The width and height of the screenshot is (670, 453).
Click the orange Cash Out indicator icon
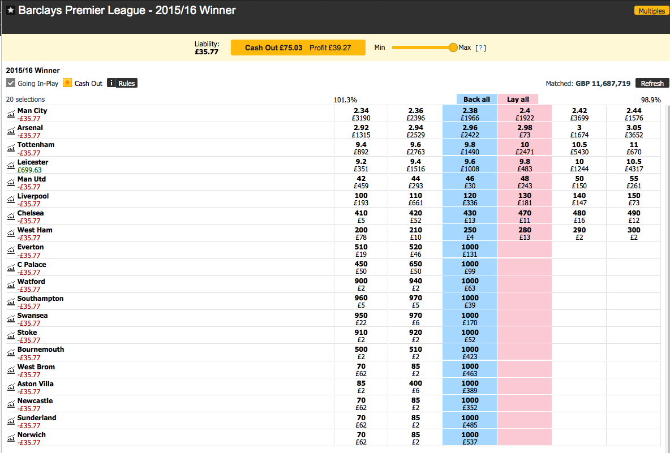coord(67,83)
